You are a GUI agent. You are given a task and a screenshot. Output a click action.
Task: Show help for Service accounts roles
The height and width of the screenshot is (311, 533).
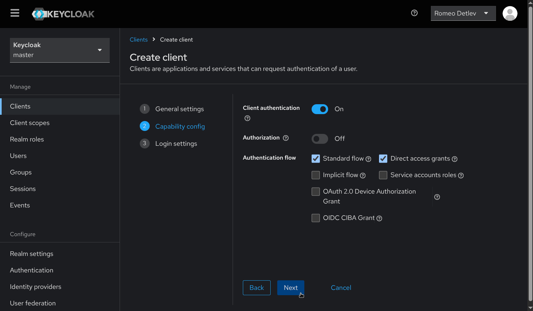[x=461, y=175]
